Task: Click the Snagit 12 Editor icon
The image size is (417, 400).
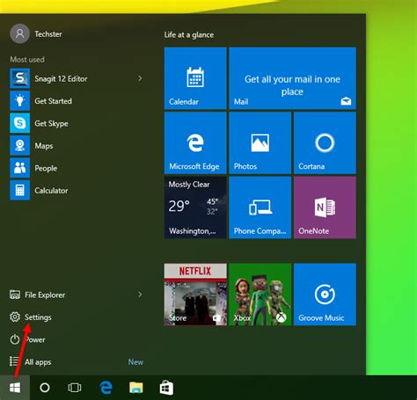Action: [x=20, y=78]
